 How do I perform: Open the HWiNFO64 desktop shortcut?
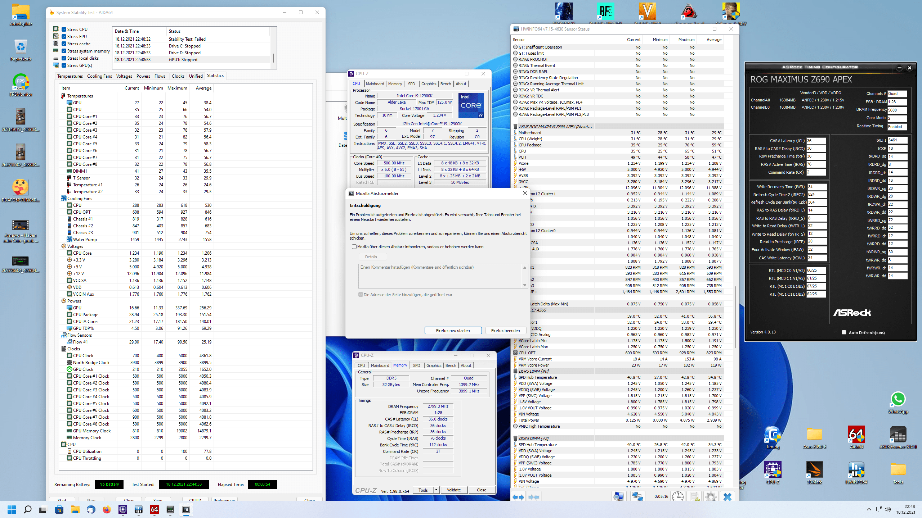(x=856, y=472)
